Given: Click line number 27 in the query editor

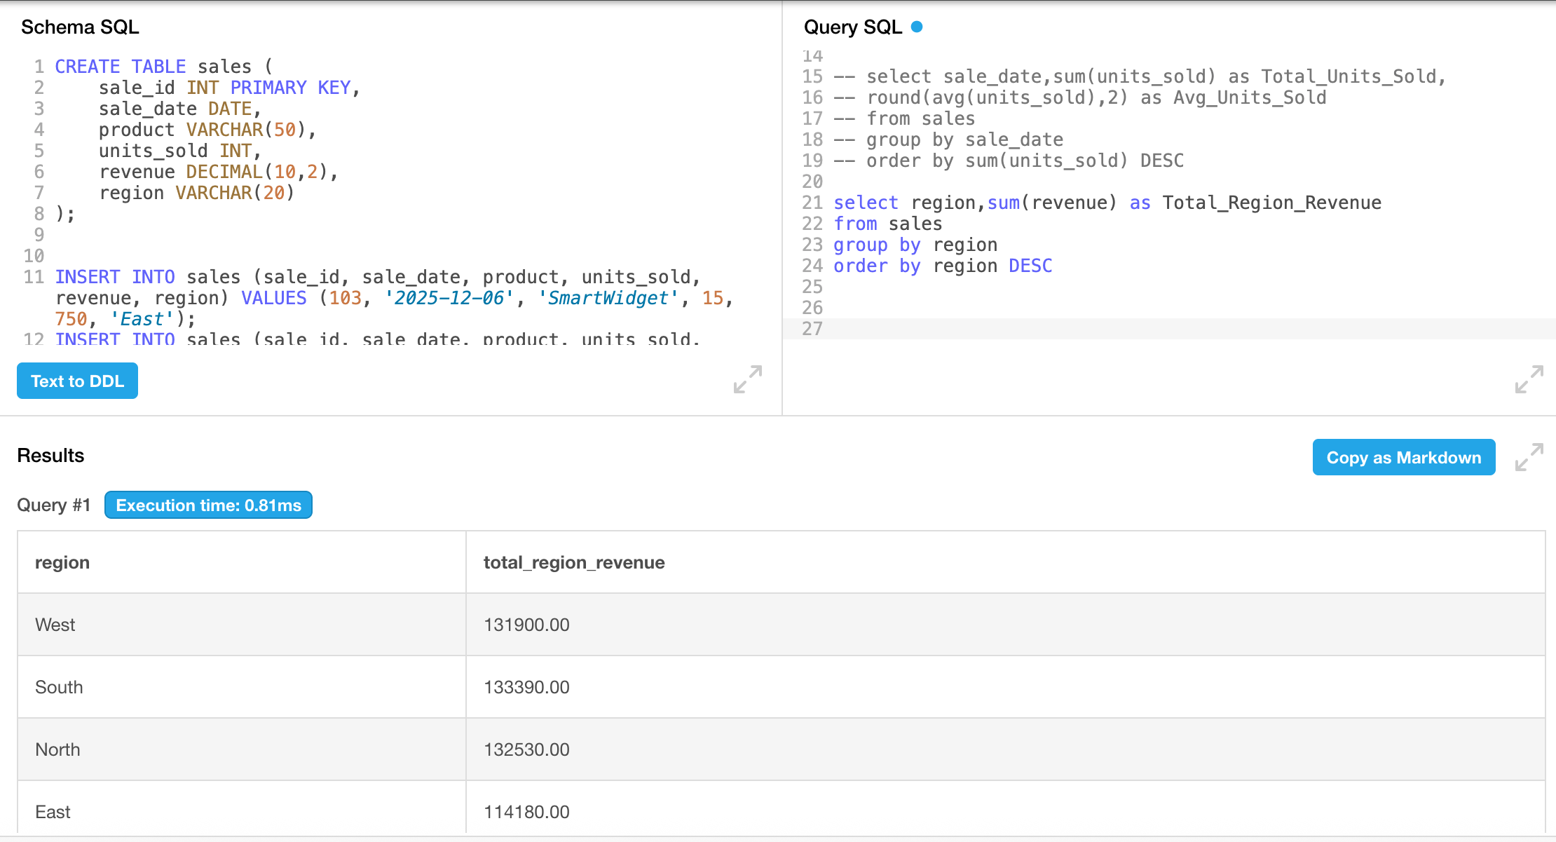Looking at the screenshot, I should tap(812, 328).
